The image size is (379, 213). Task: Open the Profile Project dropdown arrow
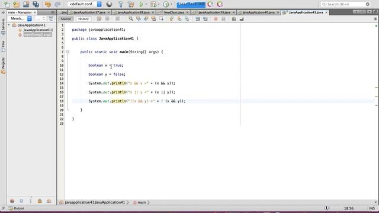[171, 4]
